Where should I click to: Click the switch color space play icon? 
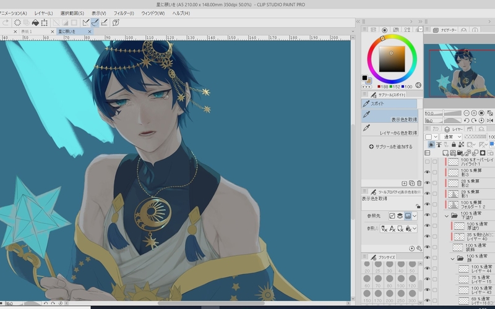click(x=418, y=85)
